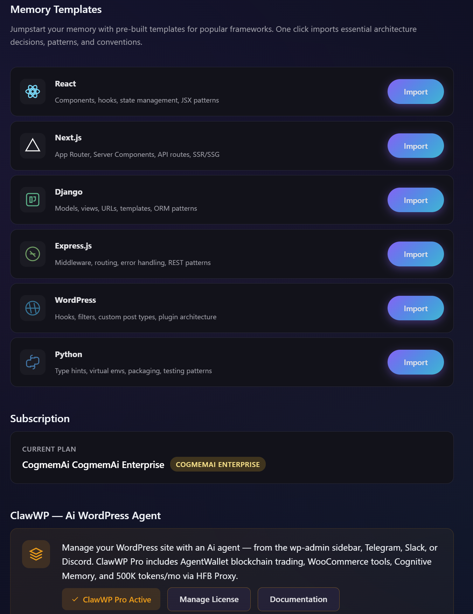Click the Python logo icon

click(x=33, y=362)
